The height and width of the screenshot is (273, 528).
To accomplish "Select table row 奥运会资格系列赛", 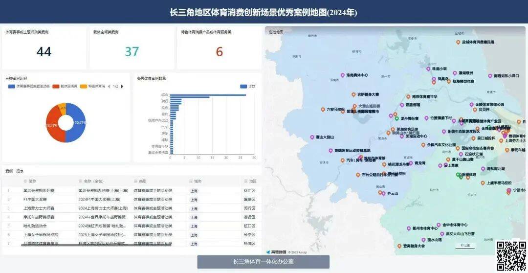I will pos(132,191).
